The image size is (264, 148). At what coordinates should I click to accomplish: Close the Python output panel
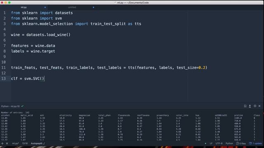[x=259, y=106]
